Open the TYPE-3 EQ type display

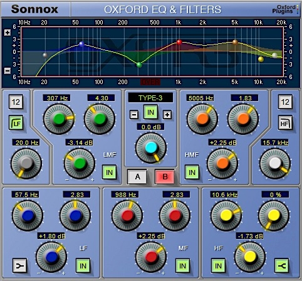pyautogui.click(x=150, y=98)
